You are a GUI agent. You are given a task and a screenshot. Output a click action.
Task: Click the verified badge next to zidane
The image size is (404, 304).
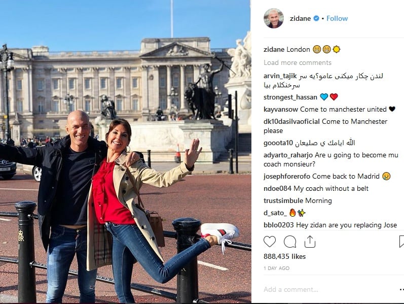[316, 18]
